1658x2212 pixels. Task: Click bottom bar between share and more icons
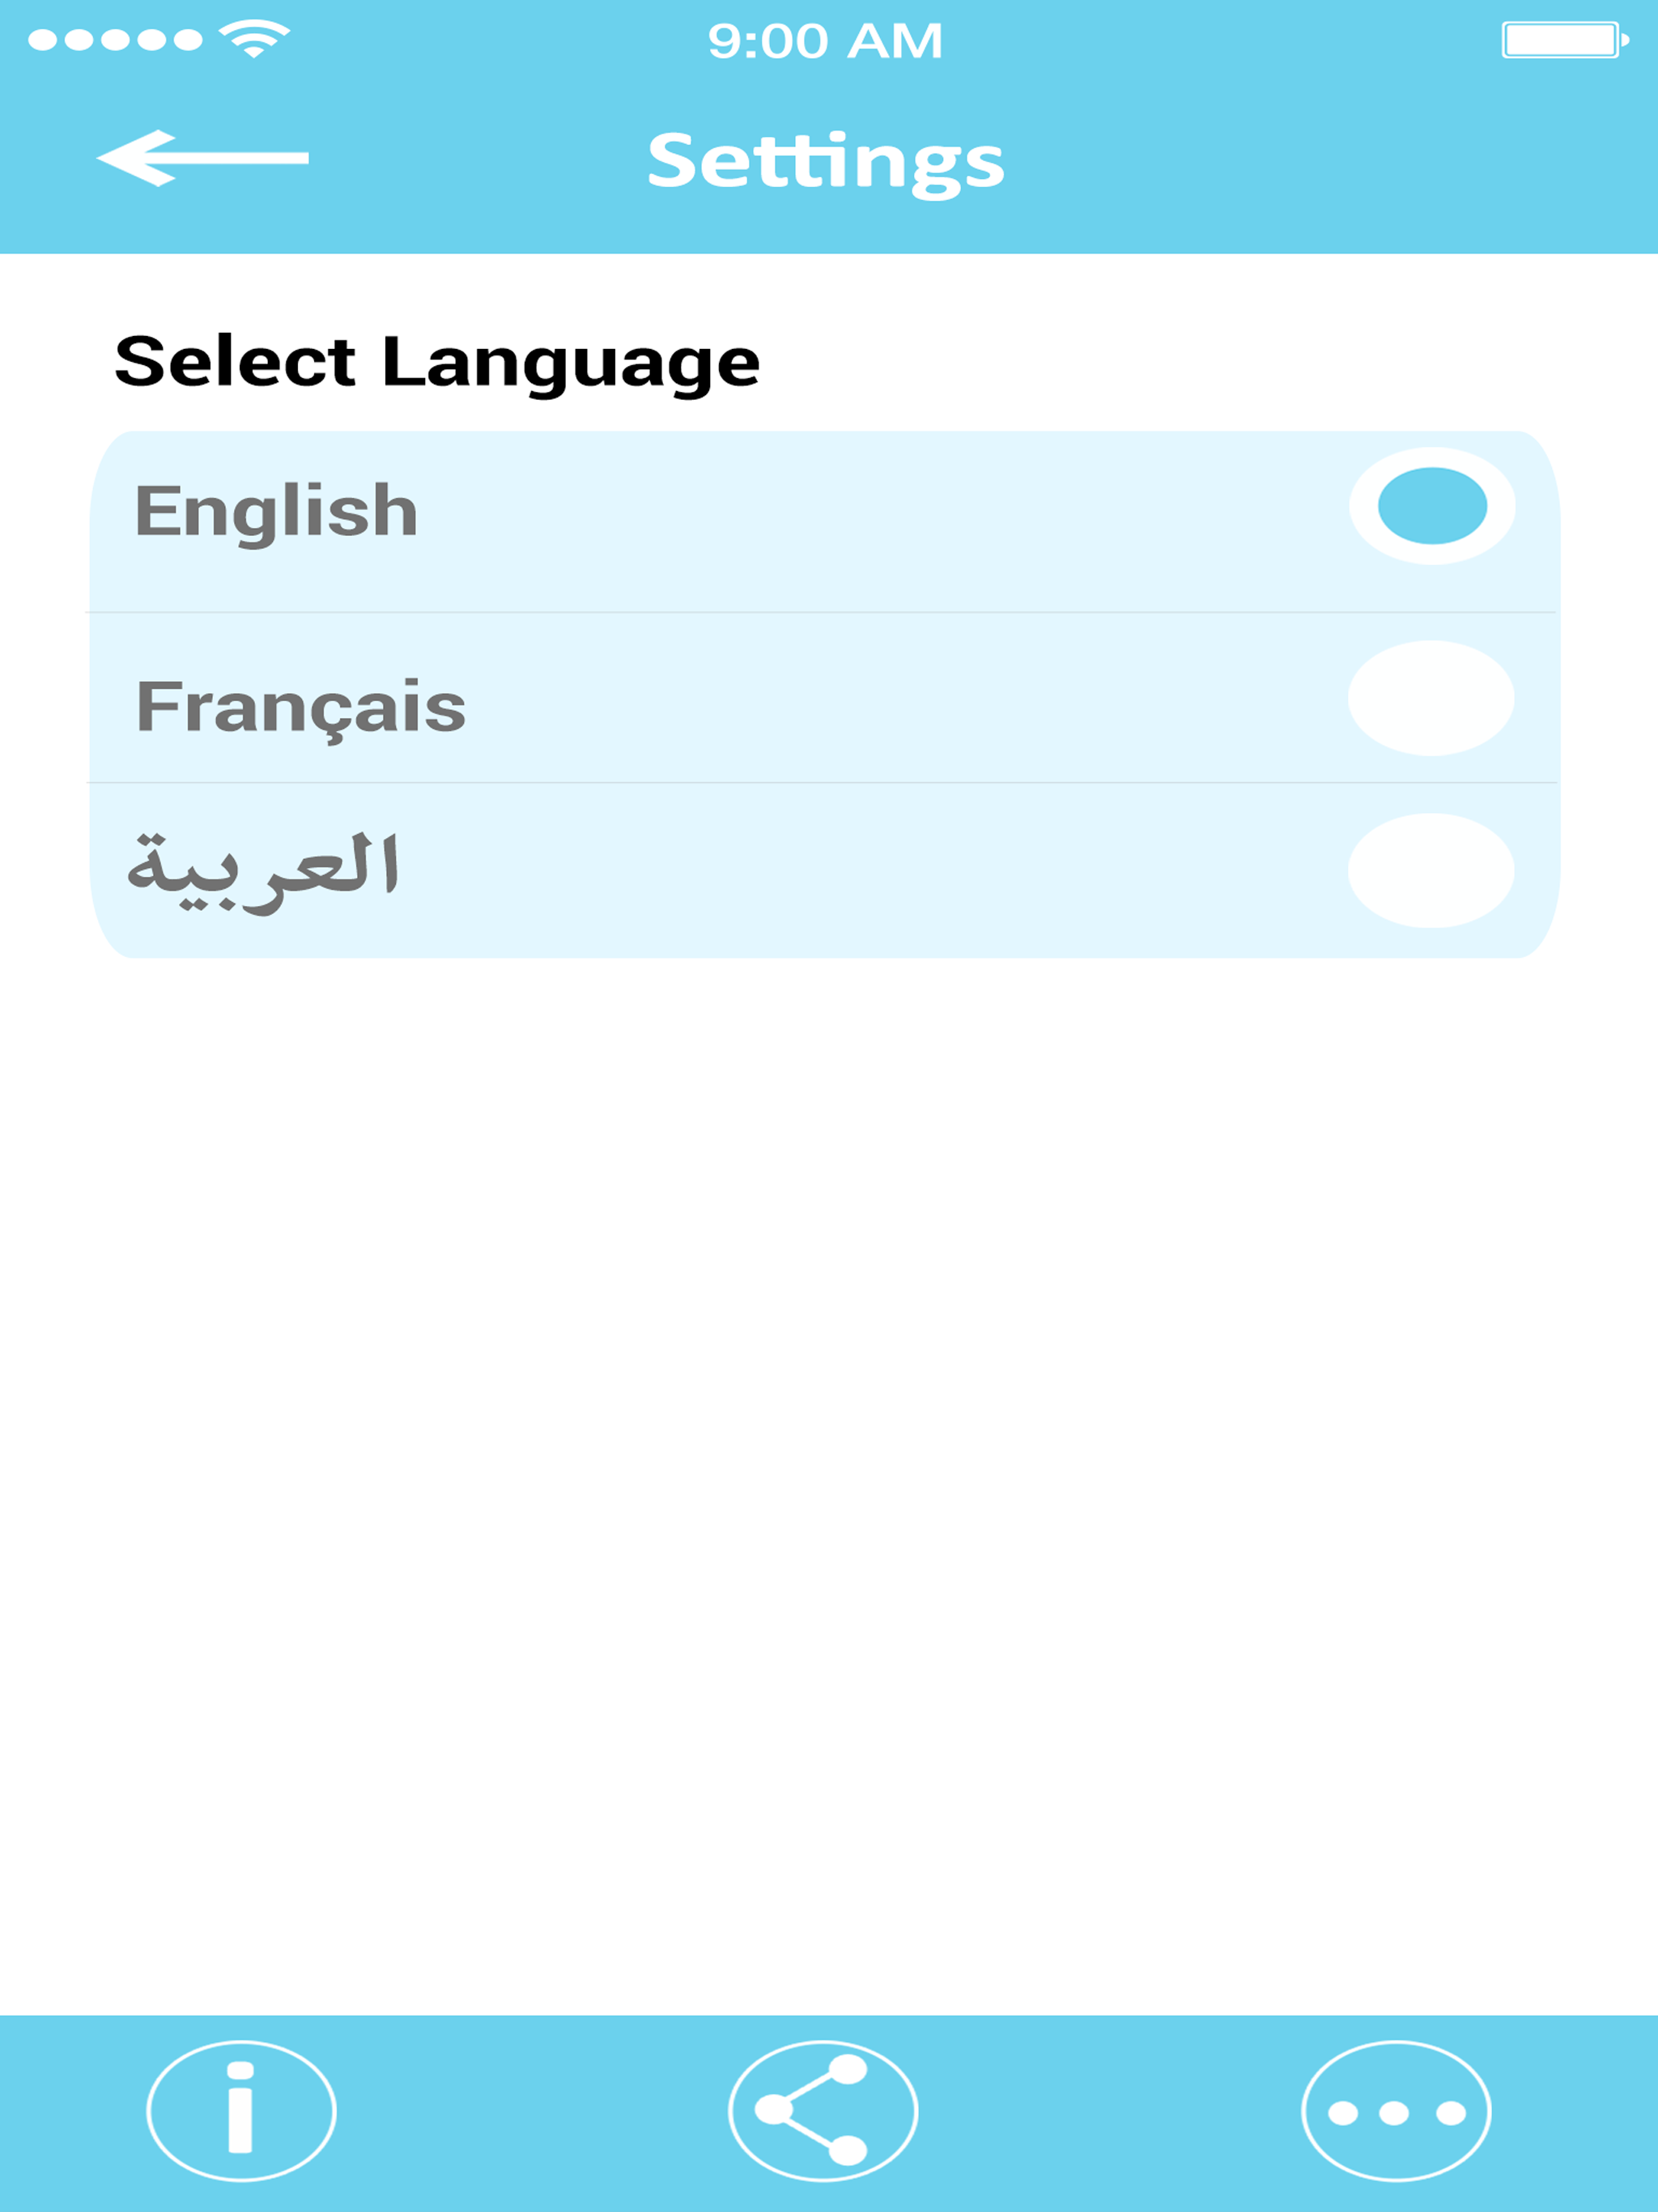pyautogui.click(x=1110, y=2110)
